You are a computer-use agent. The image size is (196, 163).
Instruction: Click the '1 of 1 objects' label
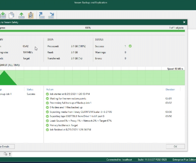[x=176, y=28]
